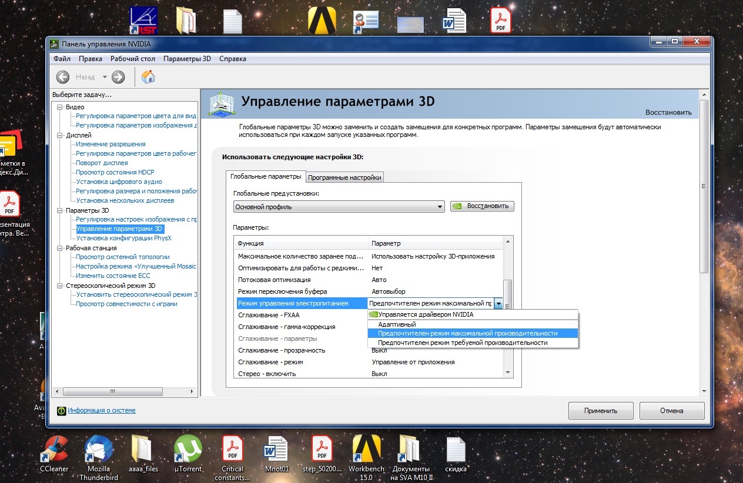Select Управляется драйвером NVIDIA in the dropdown list
The width and height of the screenshot is (743, 483).
[x=473, y=314]
